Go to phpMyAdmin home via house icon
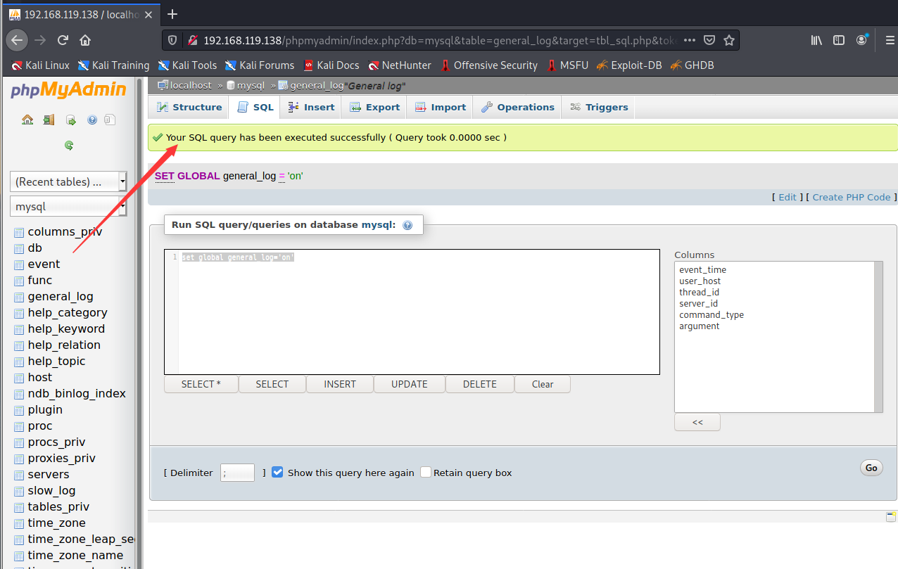The image size is (898, 569). click(x=27, y=120)
